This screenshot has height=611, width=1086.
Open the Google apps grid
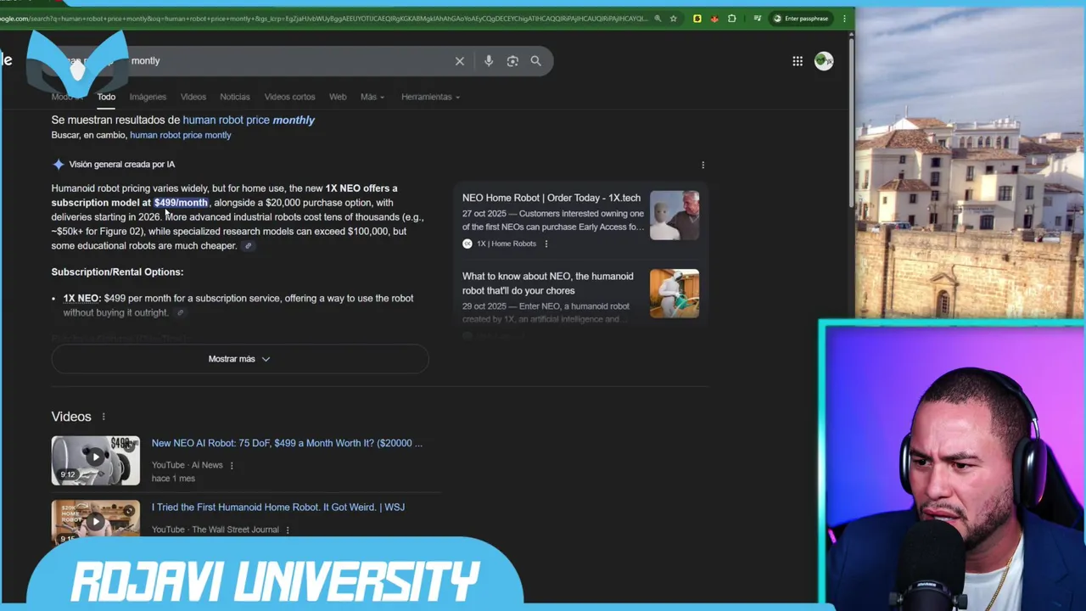pyautogui.click(x=798, y=61)
